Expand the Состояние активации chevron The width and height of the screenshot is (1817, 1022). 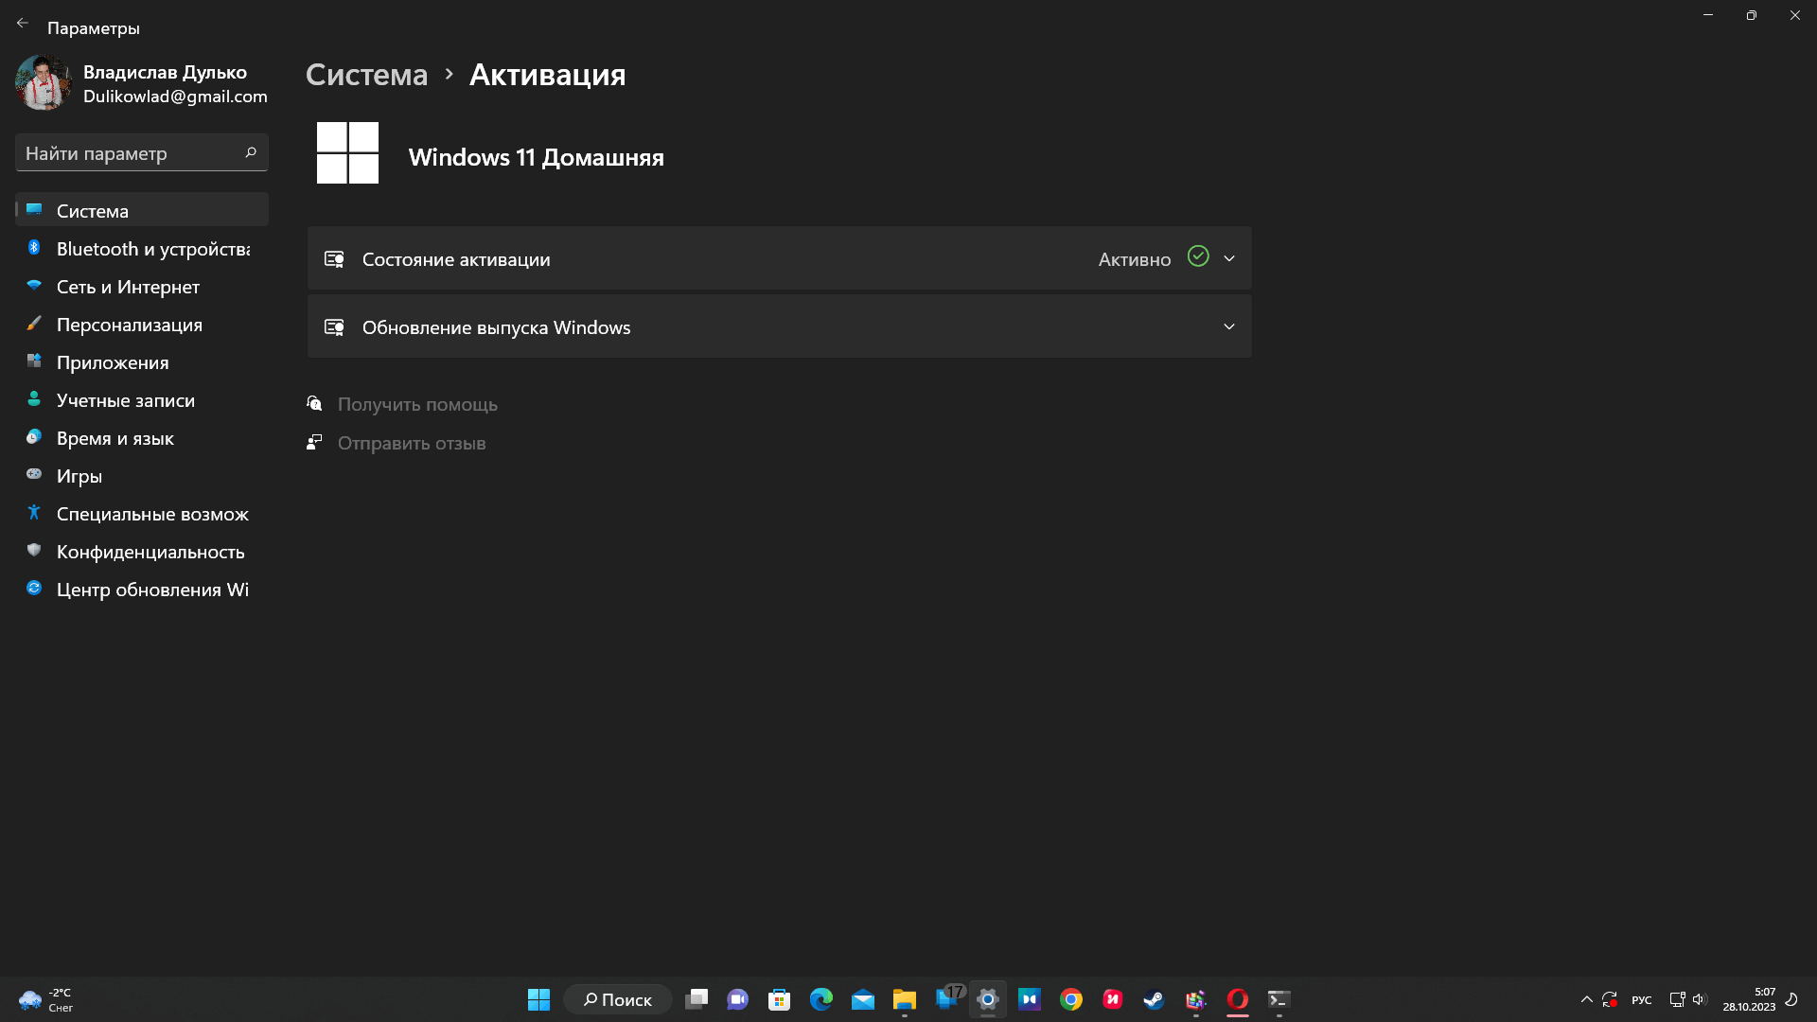click(x=1229, y=258)
